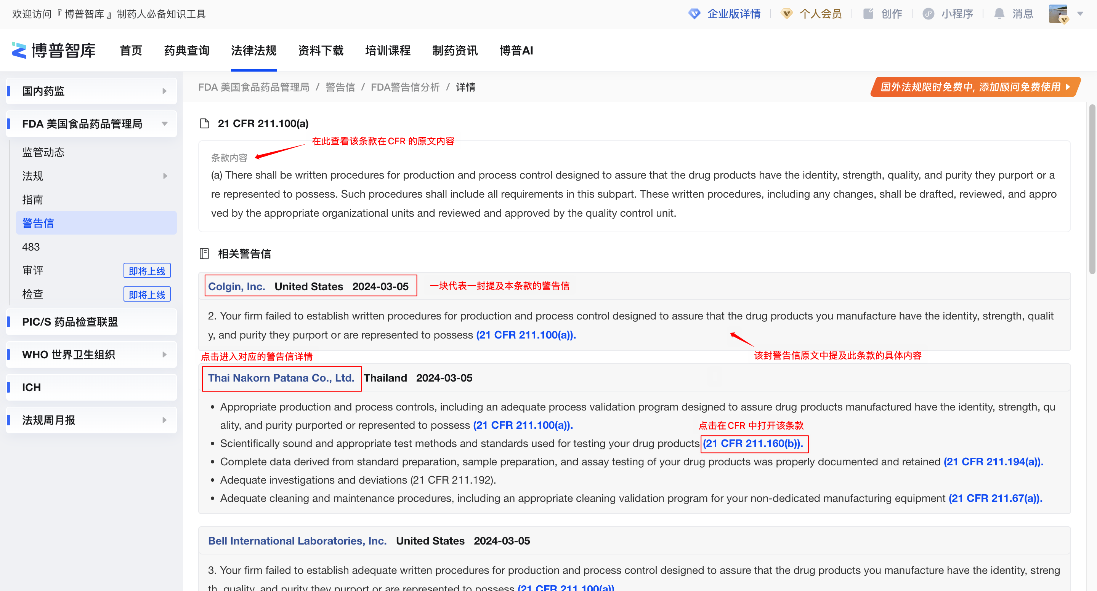Open 指南 in the sidebar
Image resolution: width=1097 pixels, height=591 pixels.
pos(33,200)
